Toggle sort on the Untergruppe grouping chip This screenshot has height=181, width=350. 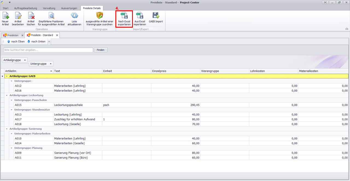pos(41,64)
